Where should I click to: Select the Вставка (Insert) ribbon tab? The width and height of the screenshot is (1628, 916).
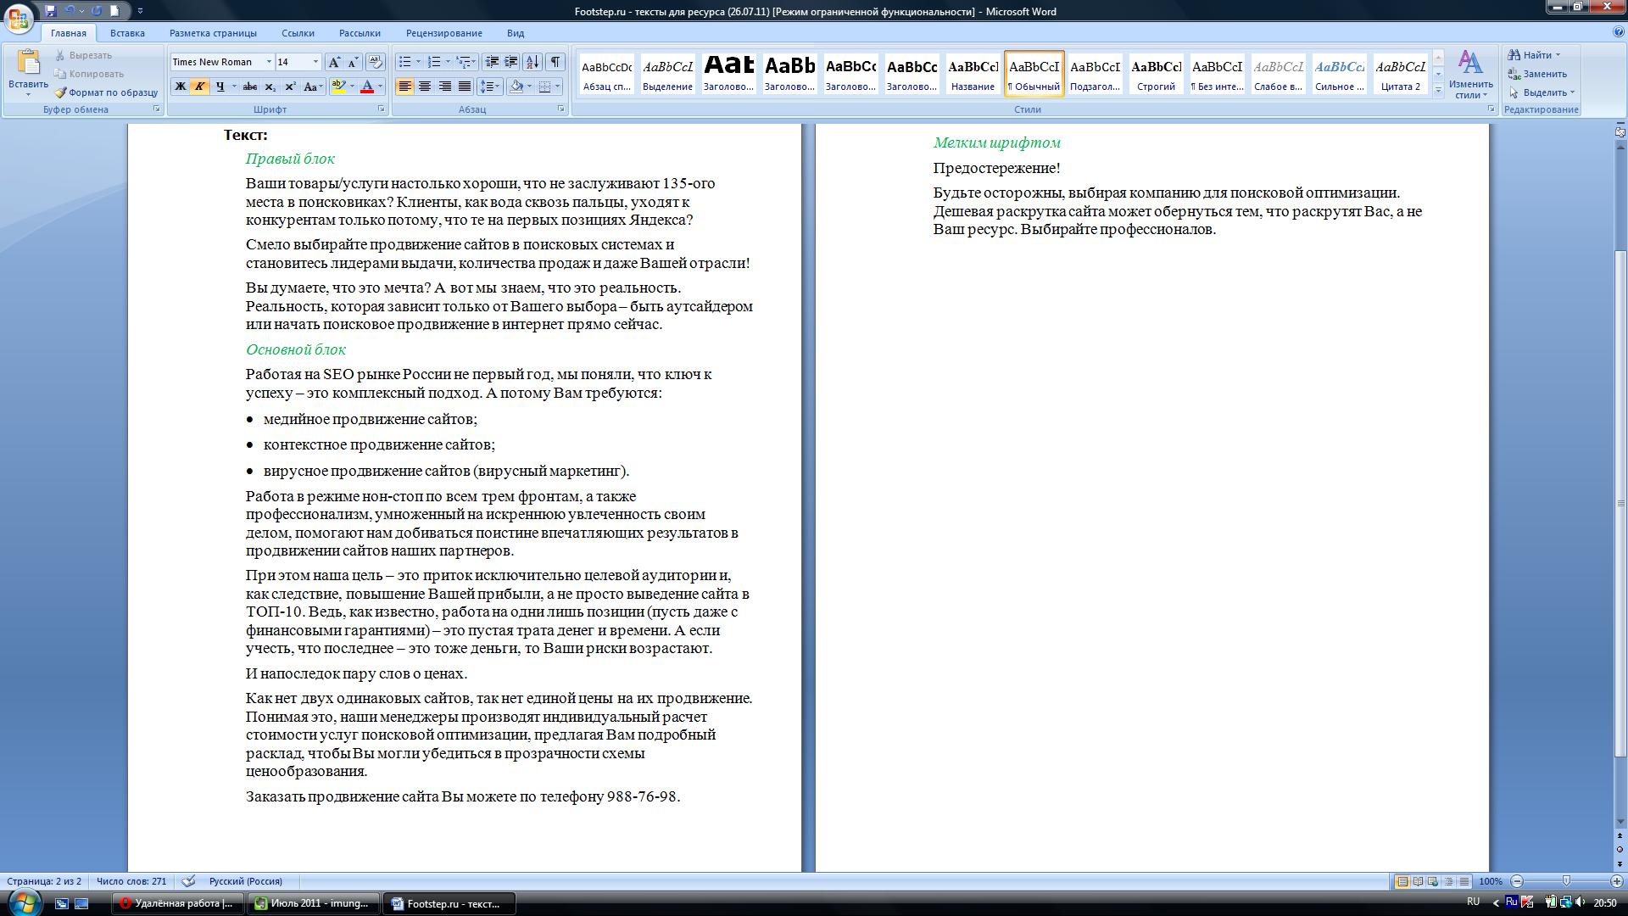pyautogui.click(x=125, y=32)
